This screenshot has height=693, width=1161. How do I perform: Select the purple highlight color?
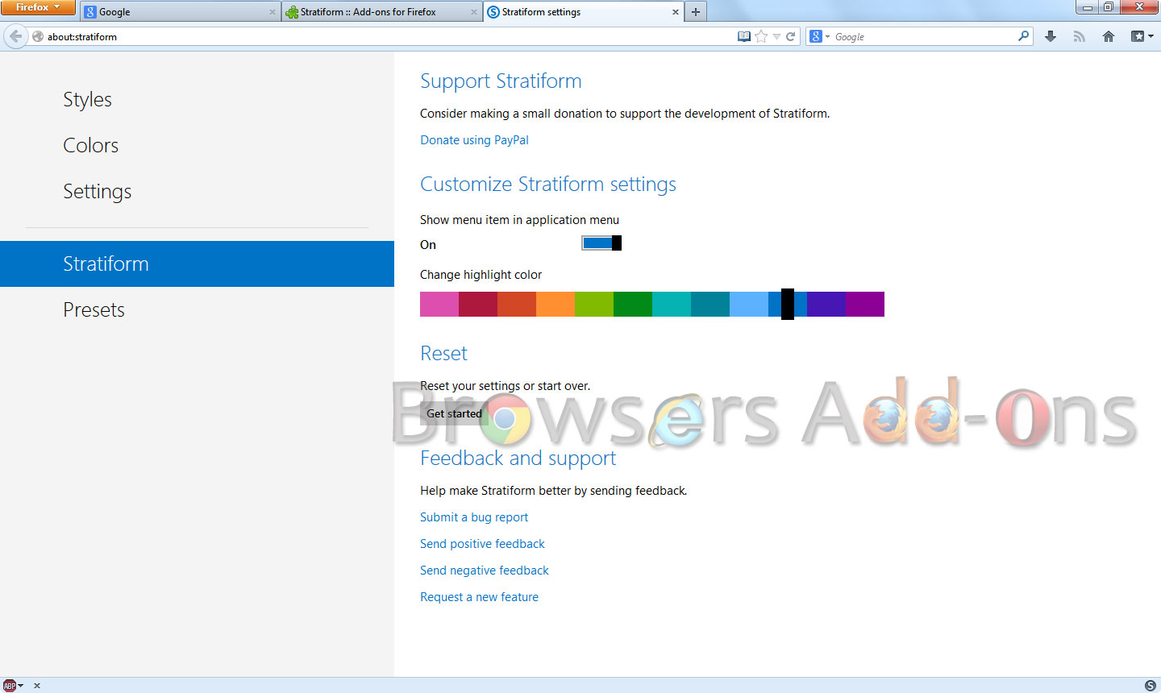tap(865, 304)
